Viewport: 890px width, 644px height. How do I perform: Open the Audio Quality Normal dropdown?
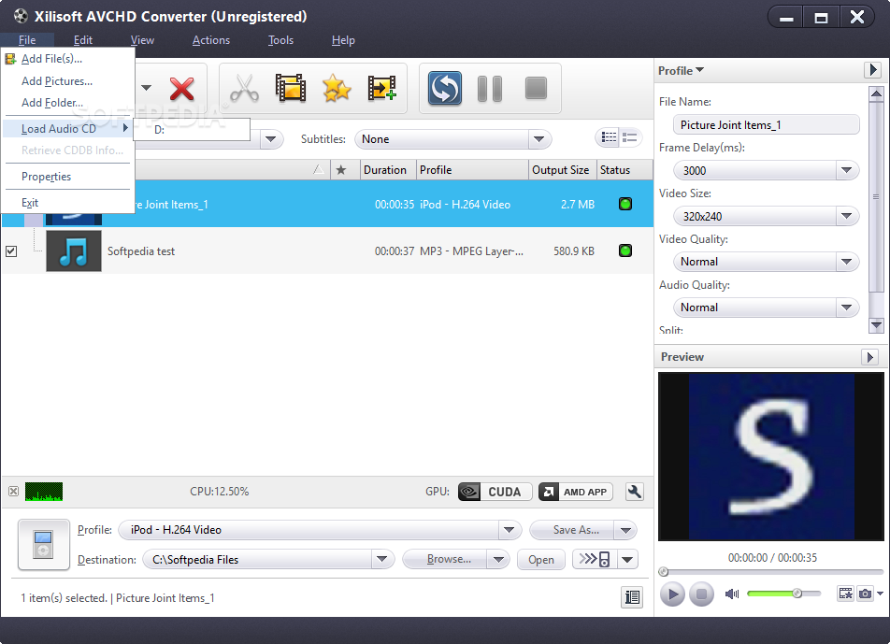(846, 308)
